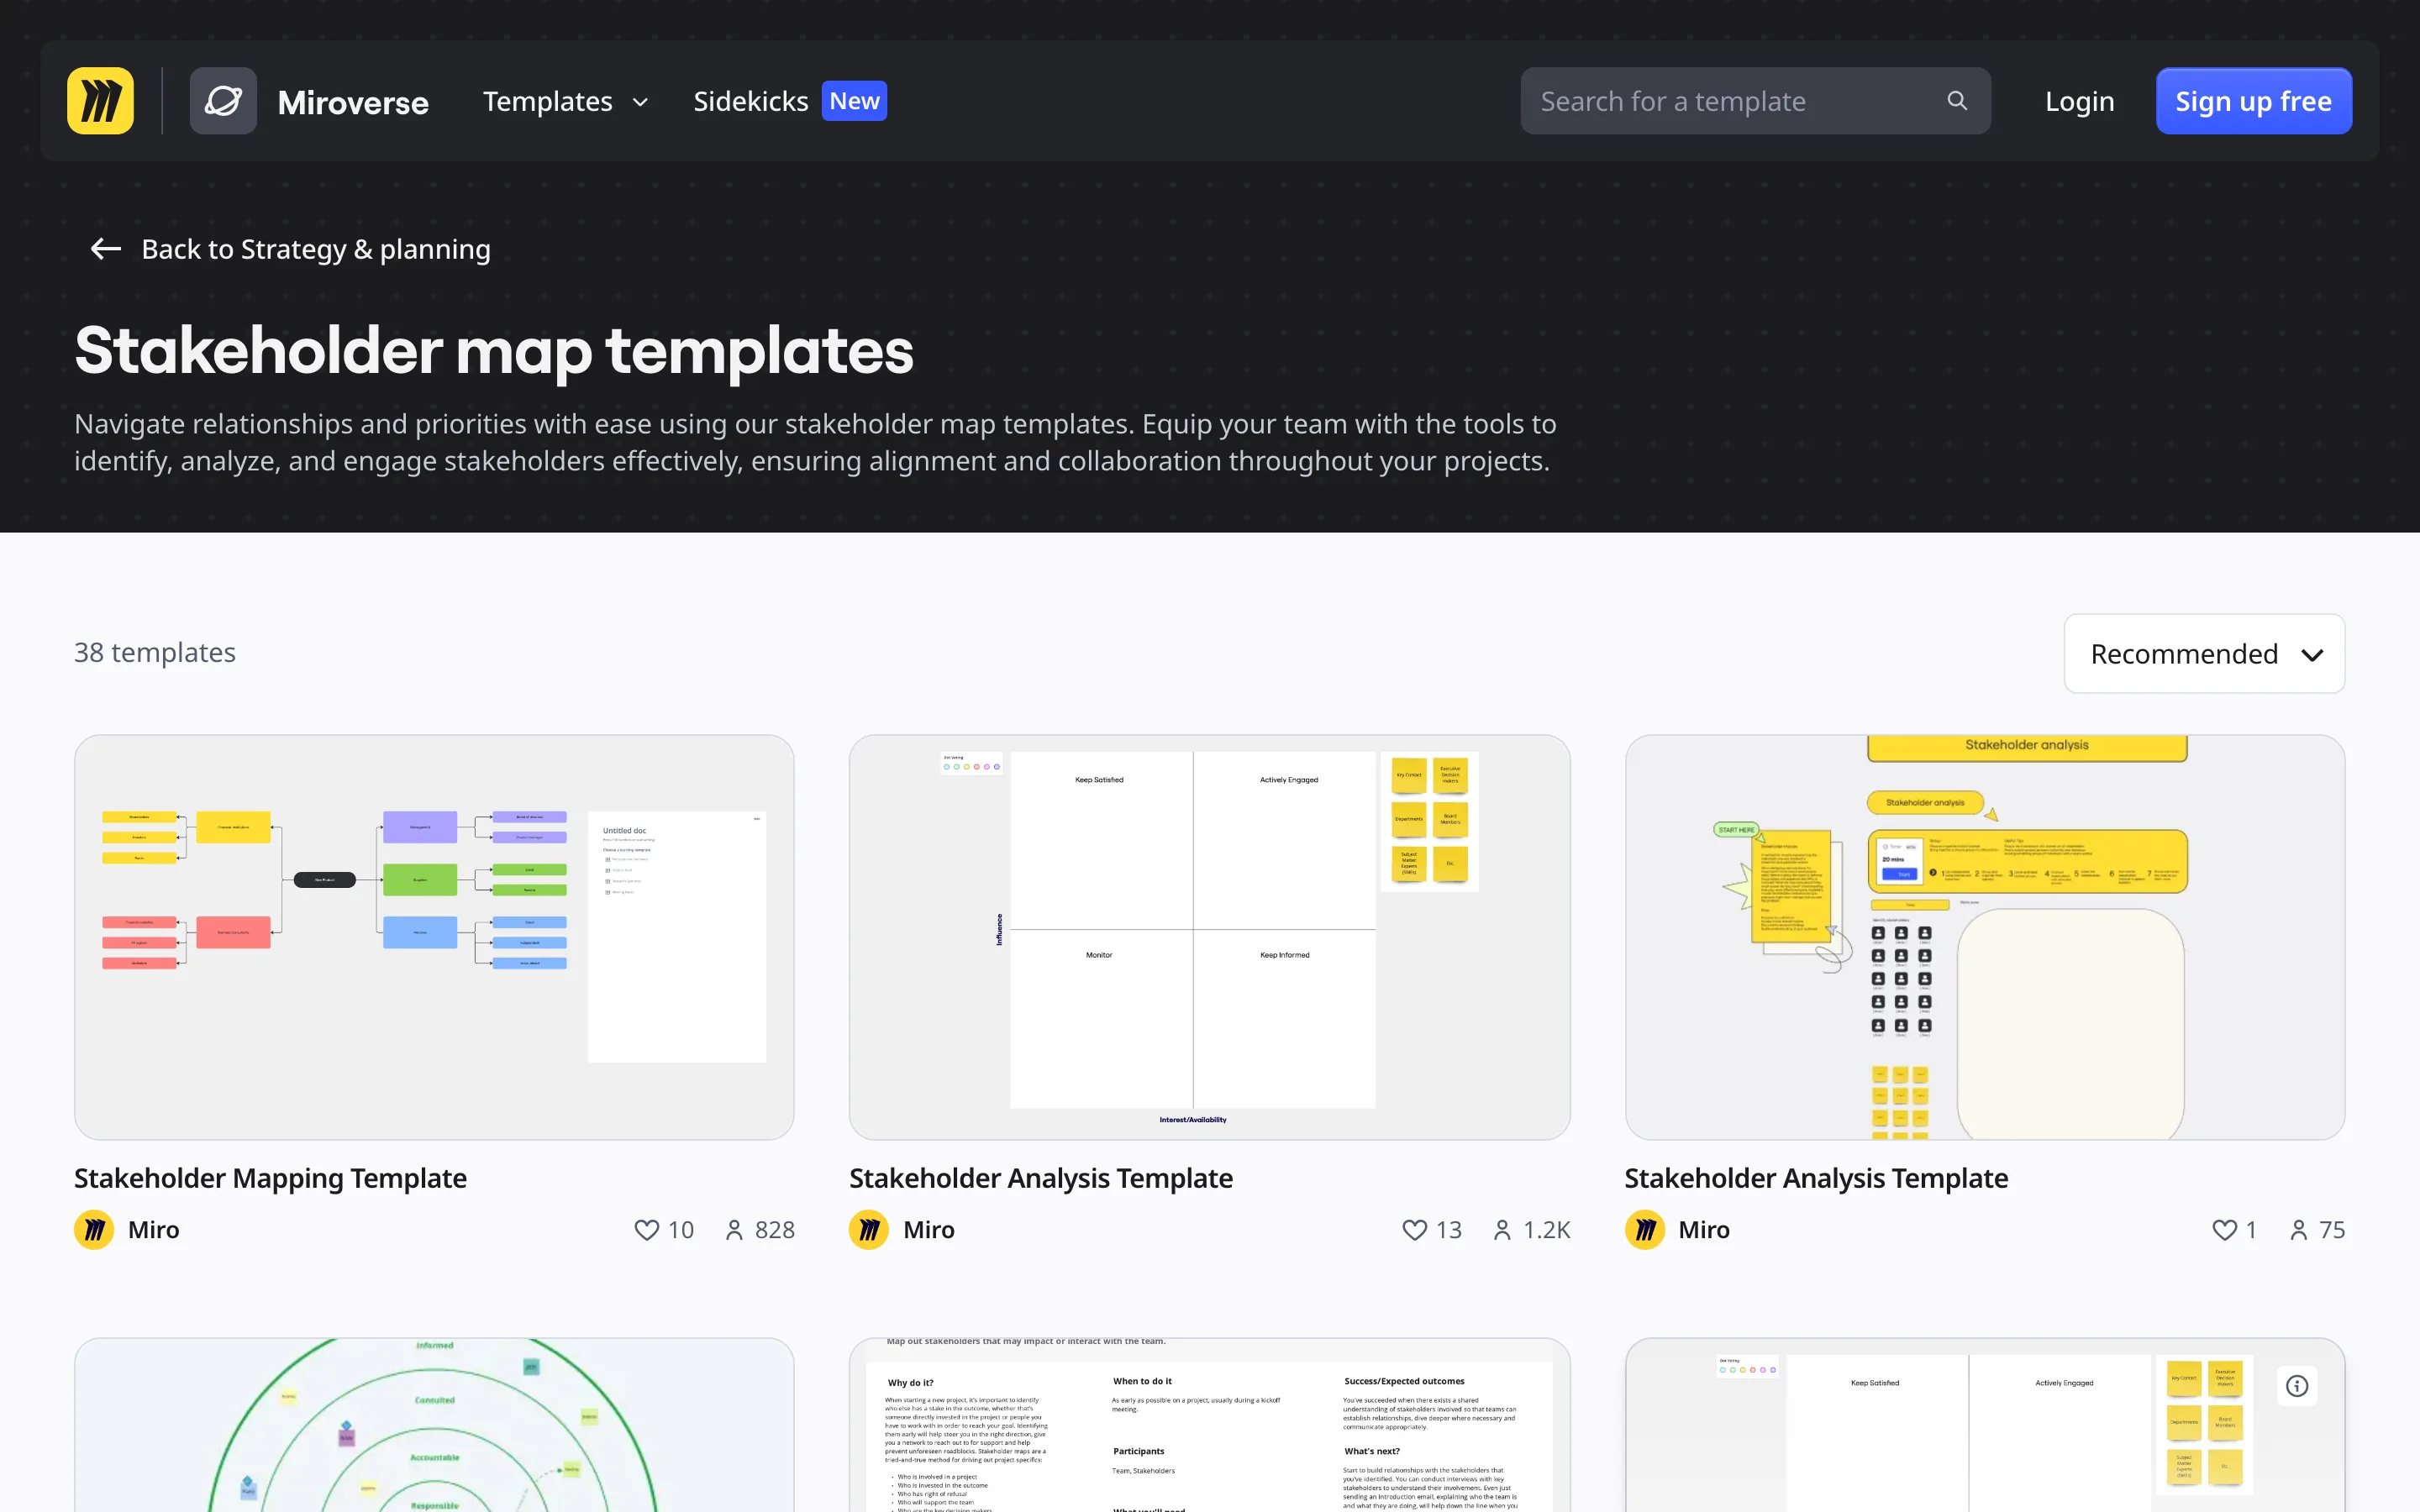Click heart icon showing 1 like
This screenshot has width=2420, height=1512.
[x=2224, y=1230]
